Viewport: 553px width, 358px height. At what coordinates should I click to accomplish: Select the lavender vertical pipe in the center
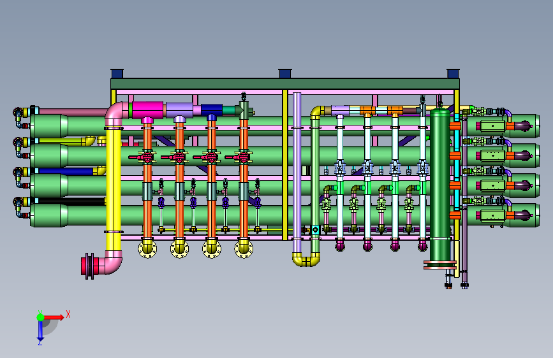coord(297,173)
